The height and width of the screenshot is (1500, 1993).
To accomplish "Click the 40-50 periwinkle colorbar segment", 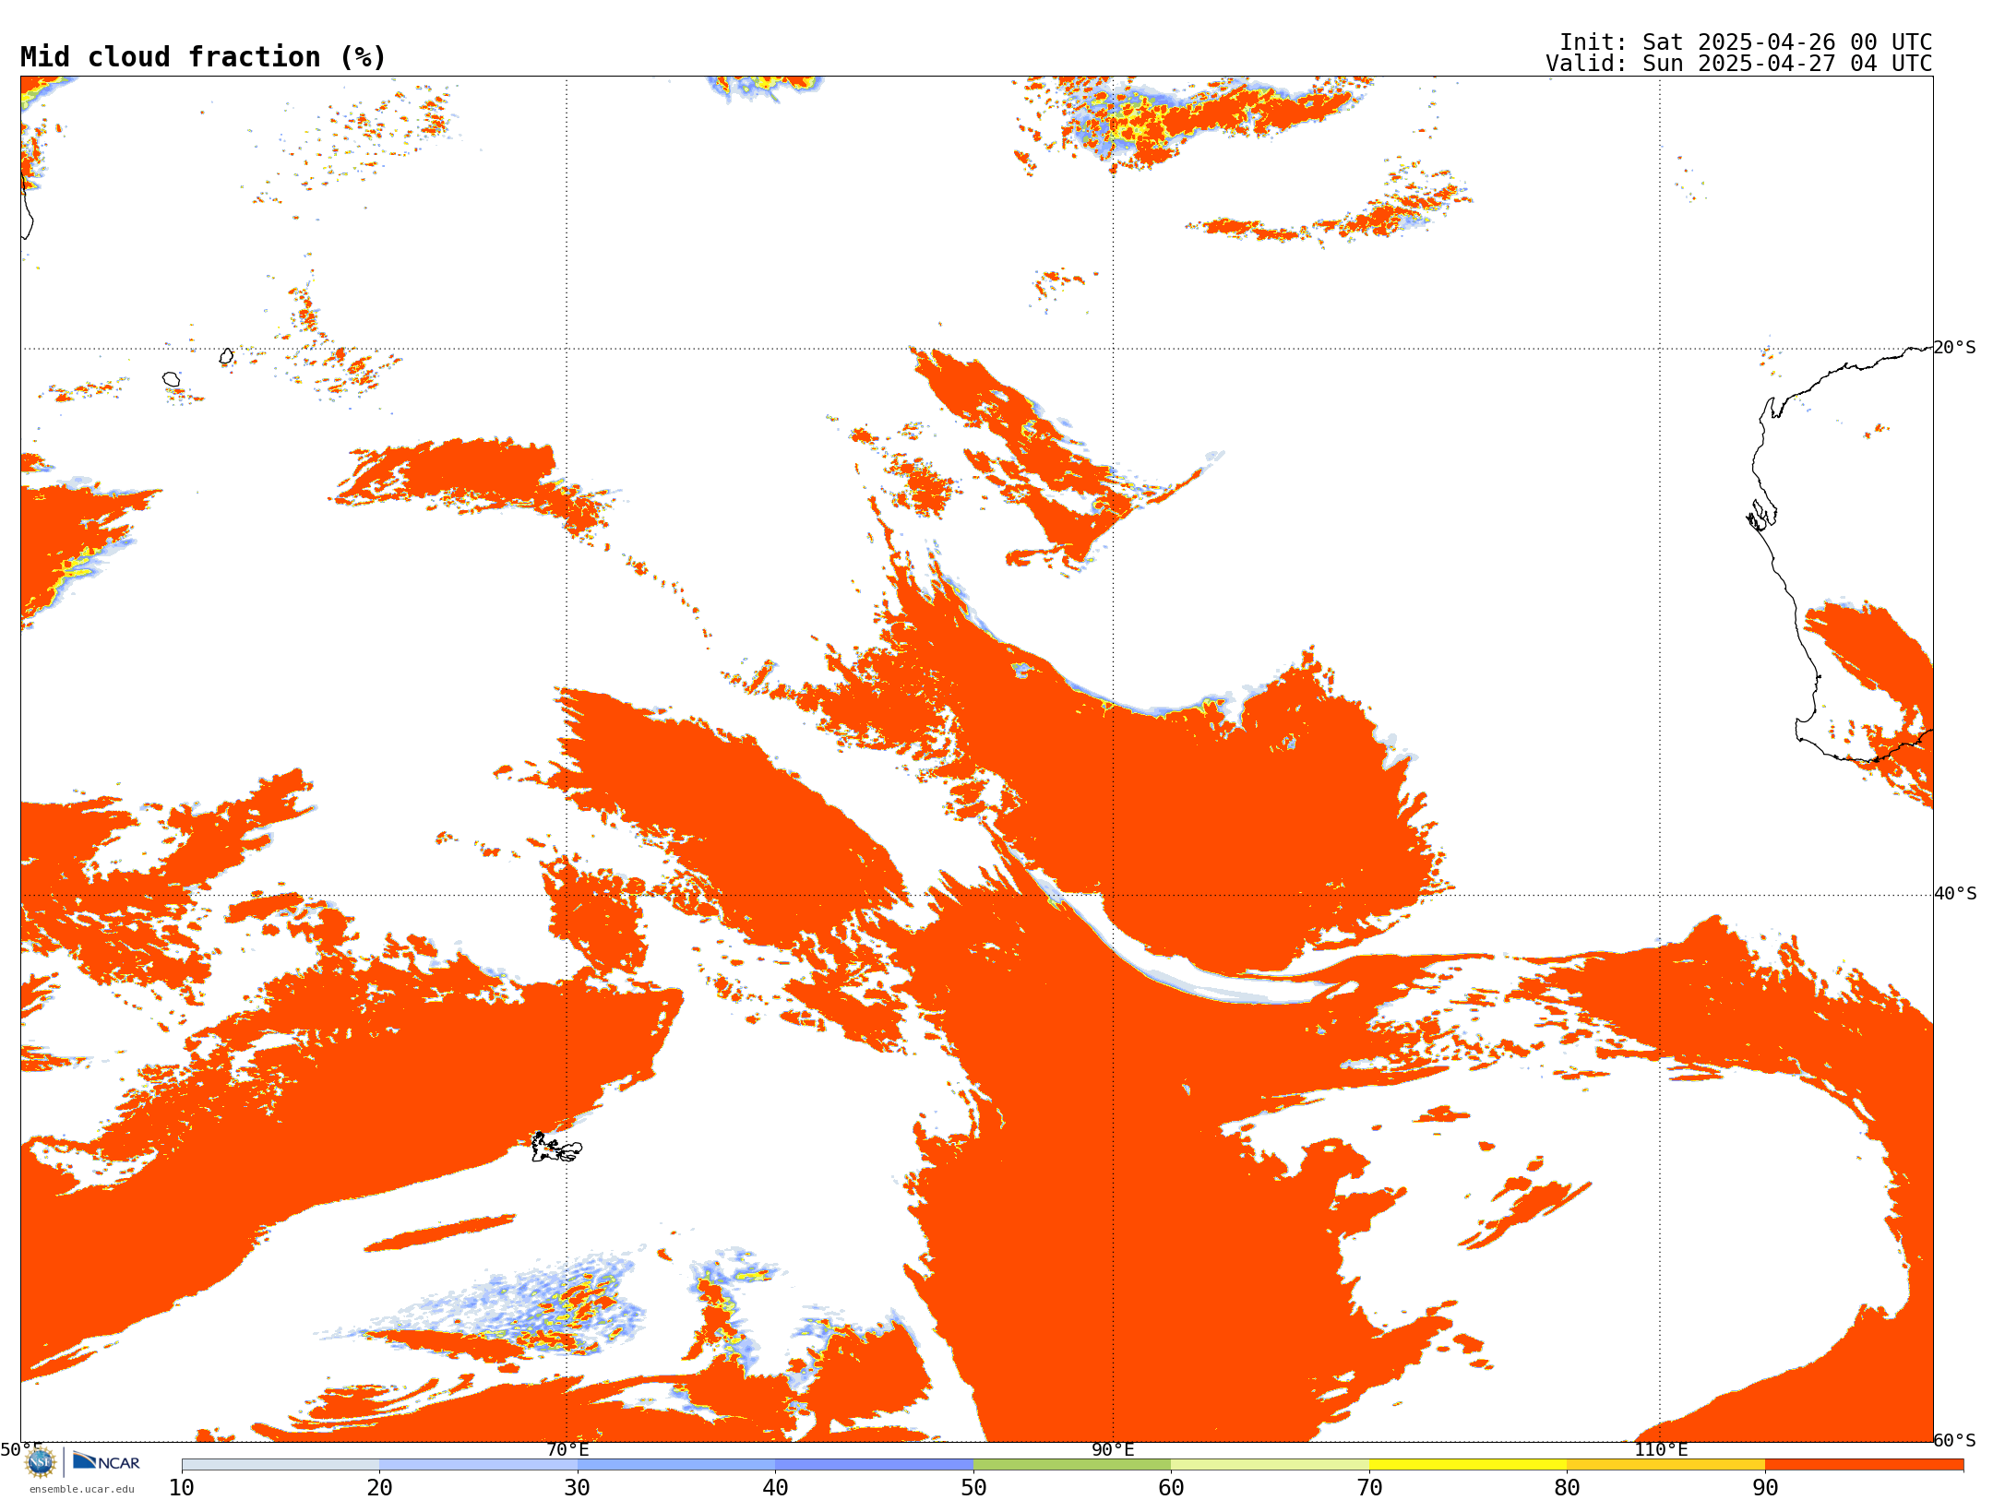I will tap(874, 1465).
